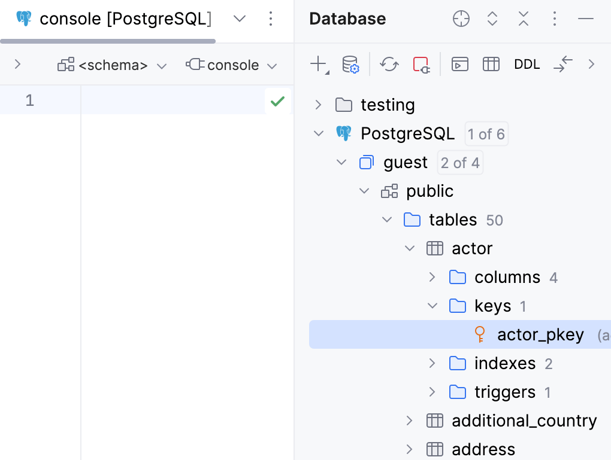Select the actor_pkey primary key

pyautogui.click(x=540, y=334)
